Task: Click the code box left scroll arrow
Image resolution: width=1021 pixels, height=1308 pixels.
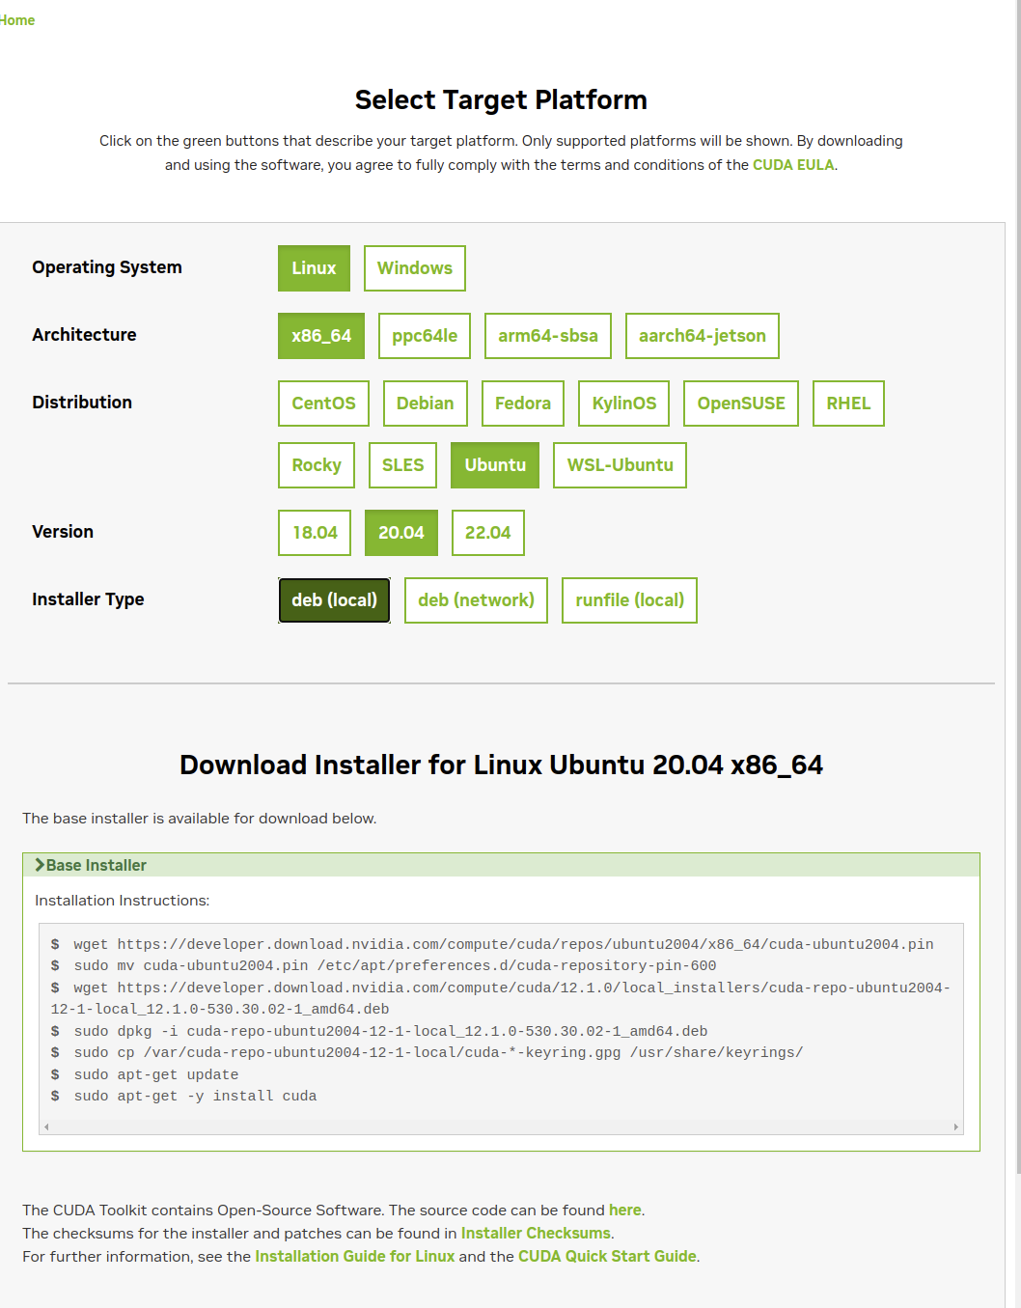Action: pyautogui.click(x=46, y=1127)
